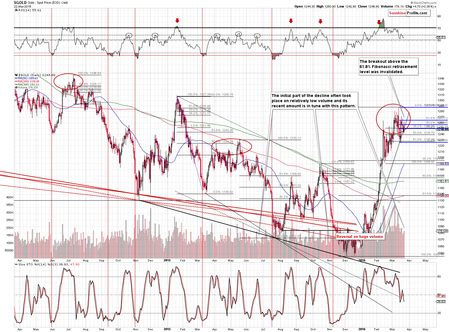The image size is (449, 332).
Task: Click the MA(300) 1161.61 legend entry
Action: (x=28, y=85)
